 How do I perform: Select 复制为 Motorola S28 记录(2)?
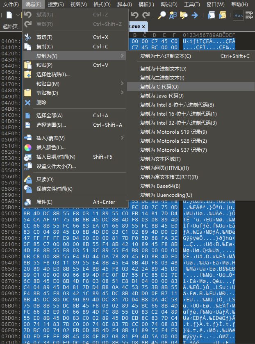point(191,141)
